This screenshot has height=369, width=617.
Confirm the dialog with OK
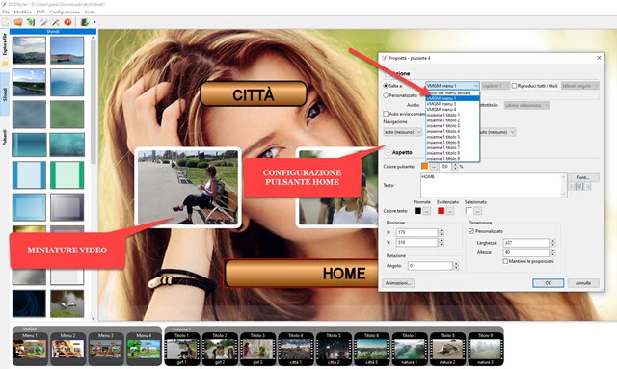(549, 283)
